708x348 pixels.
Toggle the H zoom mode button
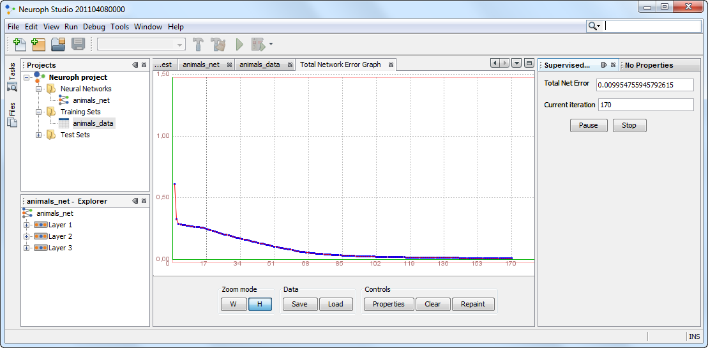tap(260, 304)
